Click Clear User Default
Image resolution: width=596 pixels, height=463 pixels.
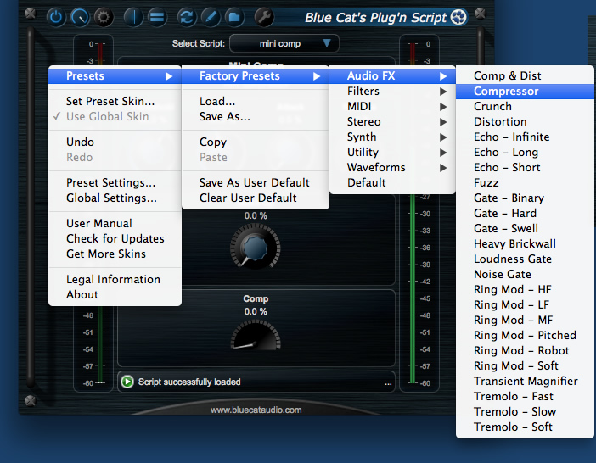[x=256, y=198]
